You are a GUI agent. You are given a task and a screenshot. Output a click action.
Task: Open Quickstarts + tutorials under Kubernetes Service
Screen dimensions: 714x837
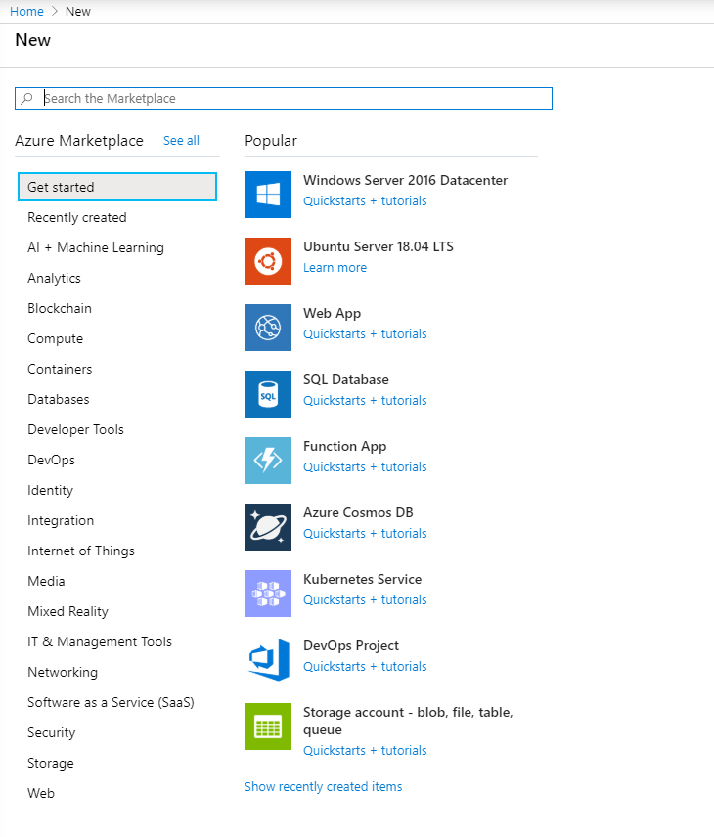tap(365, 600)
